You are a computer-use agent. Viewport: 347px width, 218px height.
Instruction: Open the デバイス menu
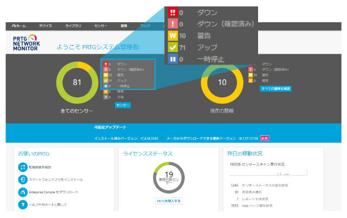point(46,25)
